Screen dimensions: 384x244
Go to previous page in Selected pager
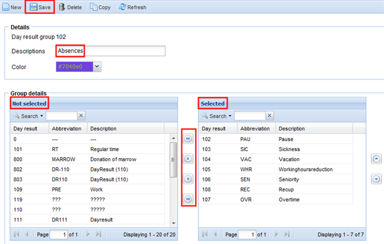(215, 234)
